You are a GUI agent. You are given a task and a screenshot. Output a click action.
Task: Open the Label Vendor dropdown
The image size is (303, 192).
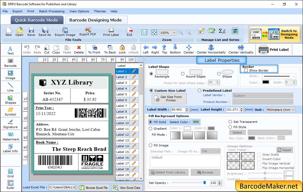(263, 96)
